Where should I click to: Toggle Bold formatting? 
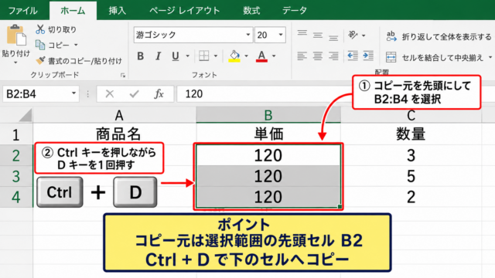[141, 56]
